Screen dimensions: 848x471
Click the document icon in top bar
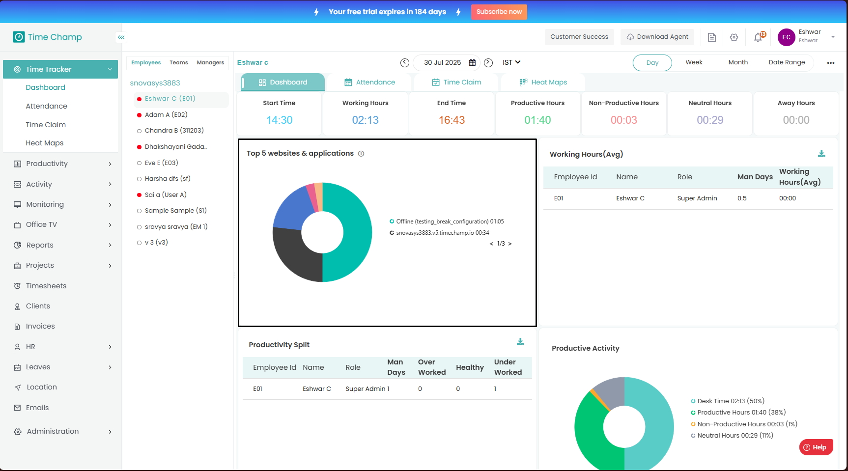[711, 37]
